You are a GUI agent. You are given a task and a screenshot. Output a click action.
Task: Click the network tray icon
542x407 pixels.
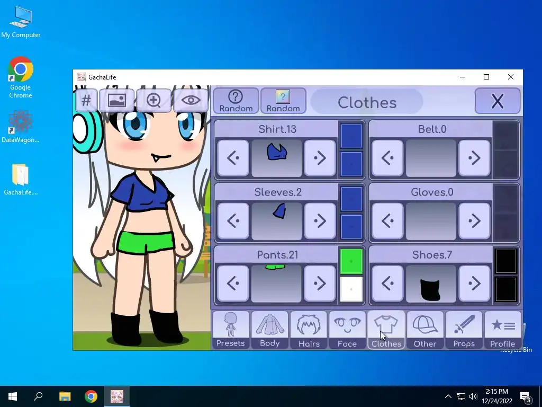coord(461,396)
